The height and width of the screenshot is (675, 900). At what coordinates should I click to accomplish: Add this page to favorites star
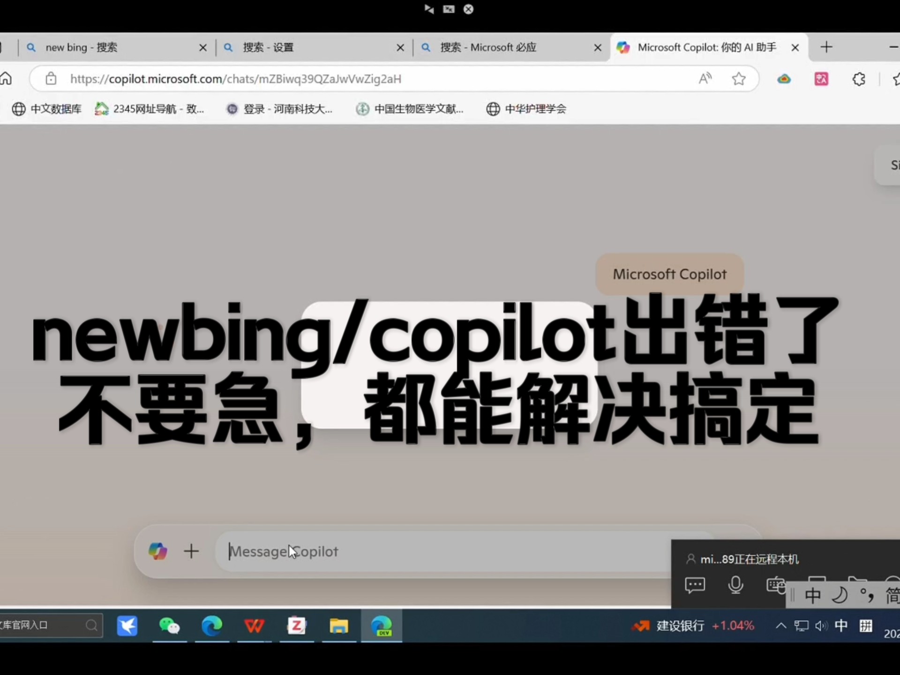click(x=739, y=79)
